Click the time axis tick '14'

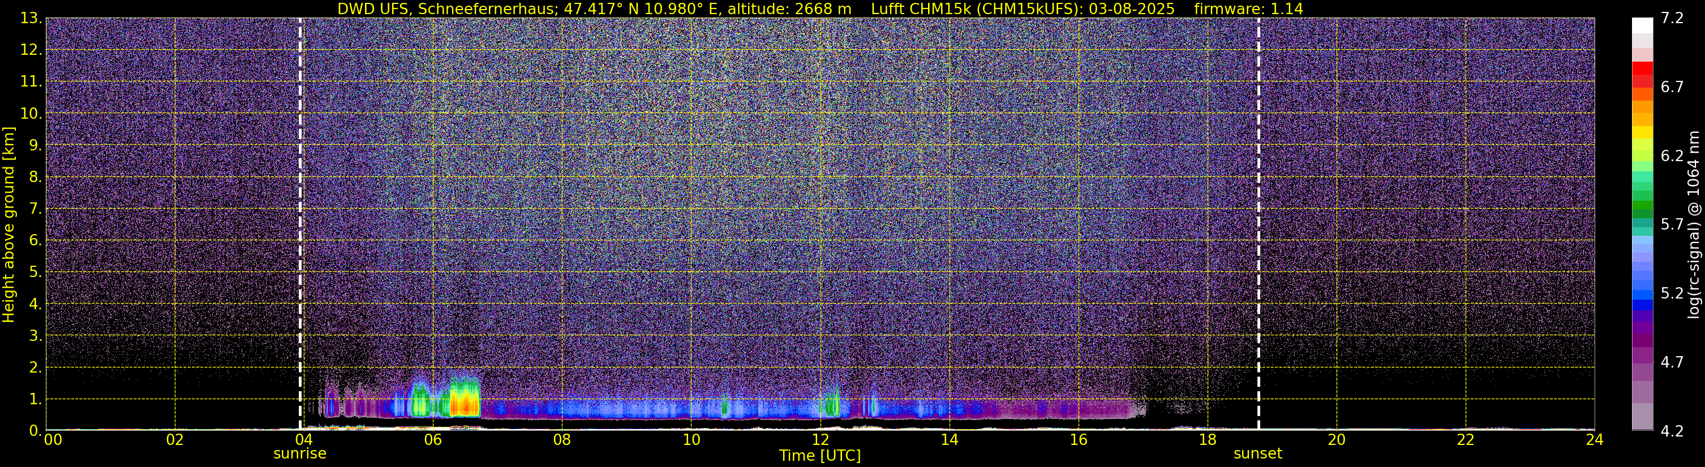[x=949, y=440]
